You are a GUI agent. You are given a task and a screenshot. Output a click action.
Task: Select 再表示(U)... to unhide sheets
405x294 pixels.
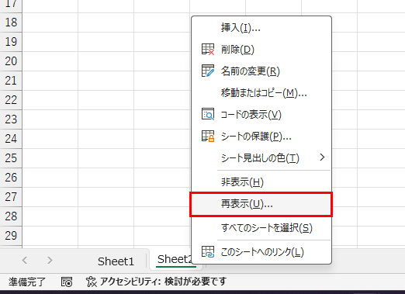point(261,204)
